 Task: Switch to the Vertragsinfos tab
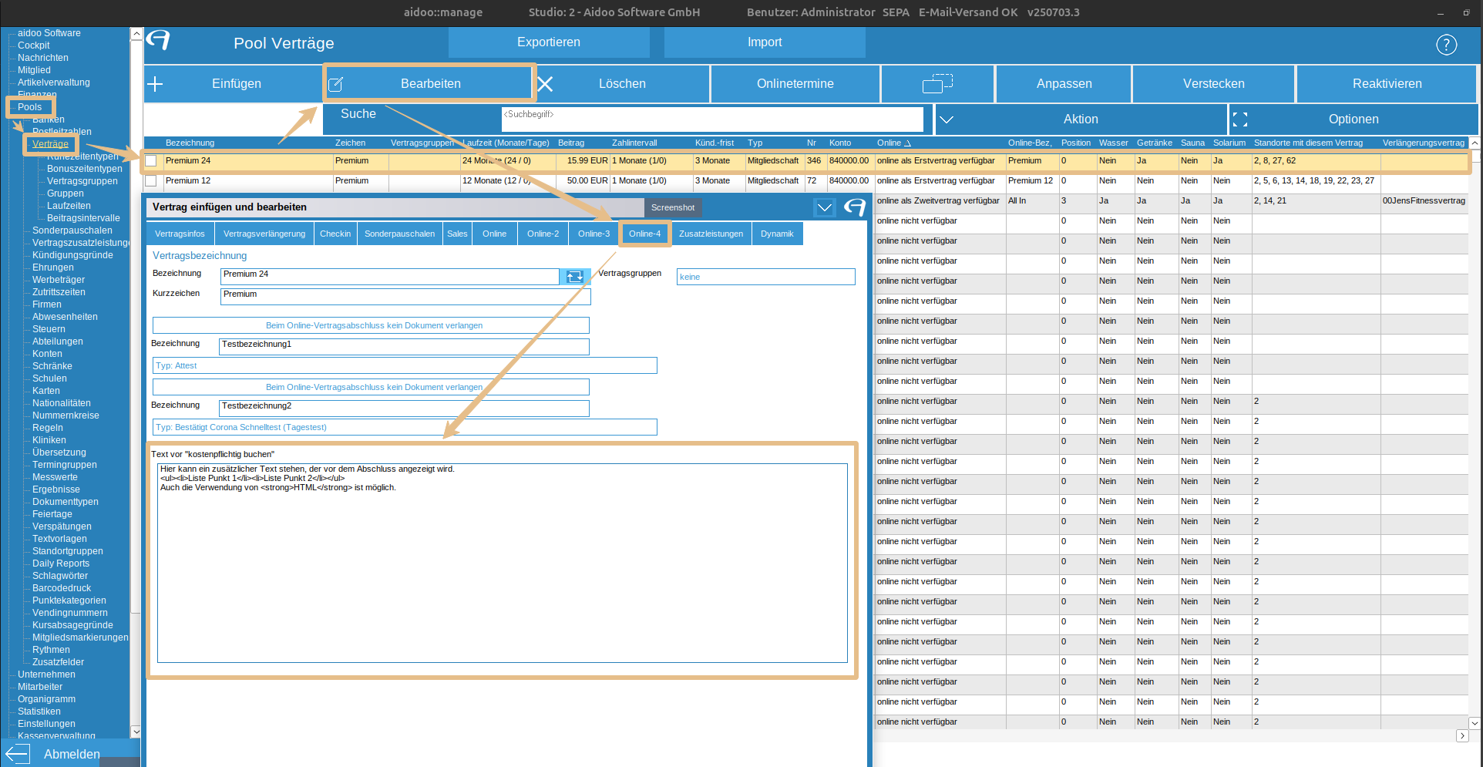(x=180, y=234)
